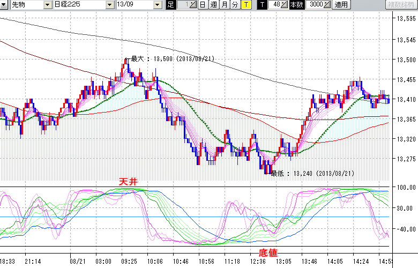This screenshot has width=418, height=268.
Task: Select the 日 daily timeframe button
Action: [202, 5]
